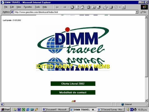This screenshot has width=149, height=112.
Task: Click the Refresh page icon
Action: 77,7
